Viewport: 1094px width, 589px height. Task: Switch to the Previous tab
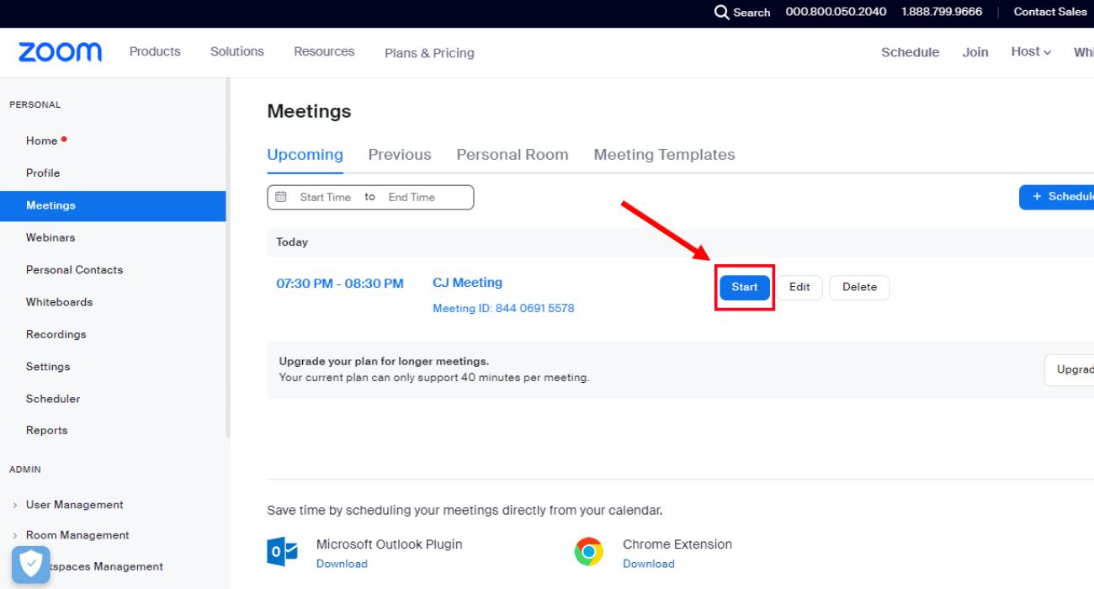pyautogui.click(x=400, y=155)
